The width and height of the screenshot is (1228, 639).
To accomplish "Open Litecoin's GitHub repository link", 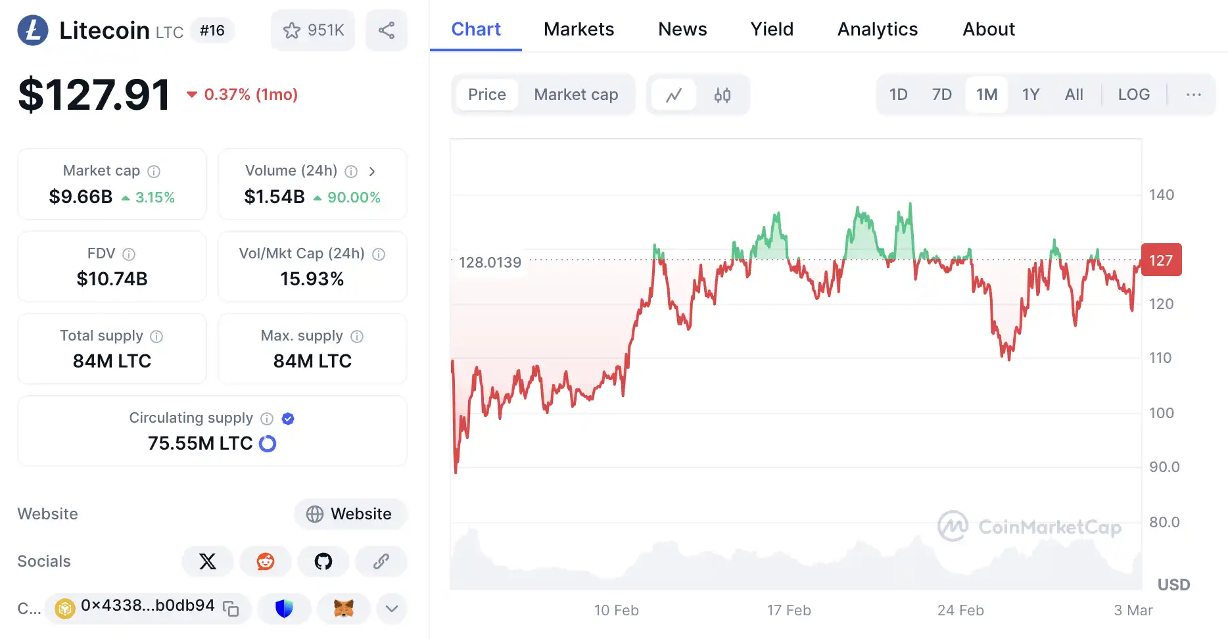I will click(x=323, y=561).
